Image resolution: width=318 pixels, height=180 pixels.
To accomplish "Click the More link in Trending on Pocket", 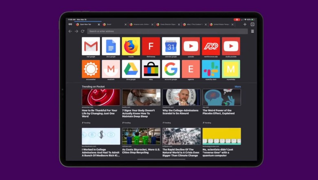I will coord(237,87).
